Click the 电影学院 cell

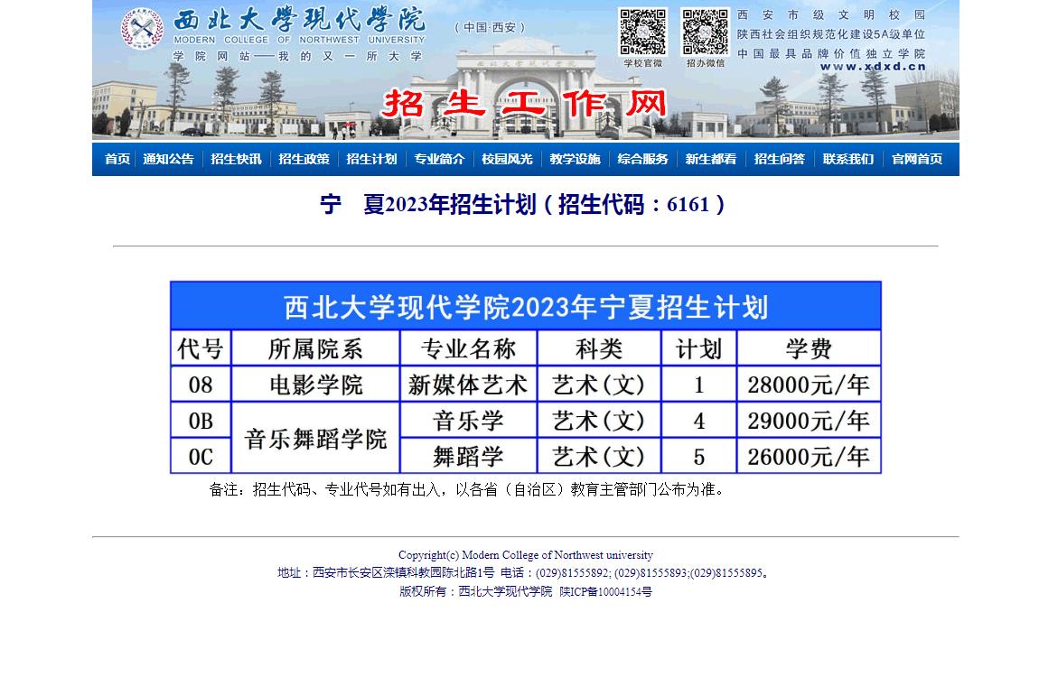(x=315, y=385)
